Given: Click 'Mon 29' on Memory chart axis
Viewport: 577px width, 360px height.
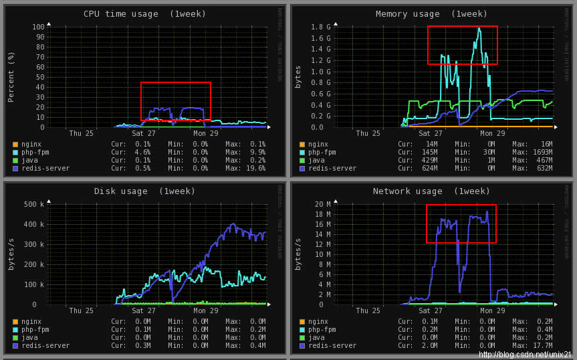Looking at the screenshot, I should [x=492, y=134].
